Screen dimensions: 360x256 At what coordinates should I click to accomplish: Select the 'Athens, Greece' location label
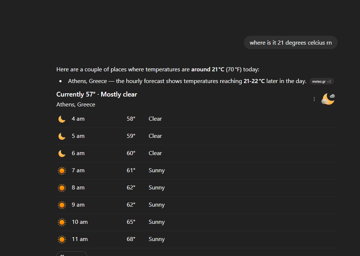click(x=76, y=105)
